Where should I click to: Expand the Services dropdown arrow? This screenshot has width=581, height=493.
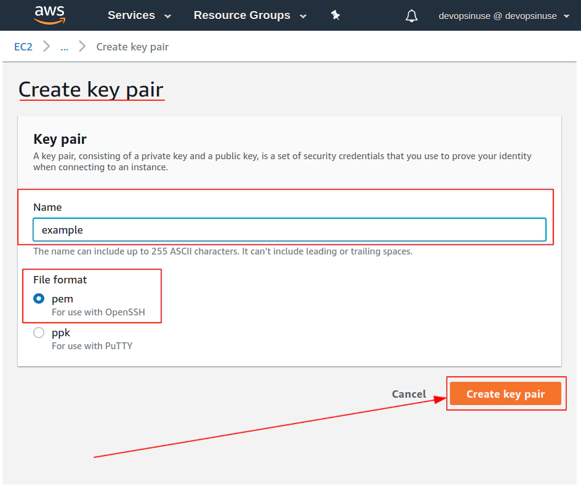[x=167, y=16]
